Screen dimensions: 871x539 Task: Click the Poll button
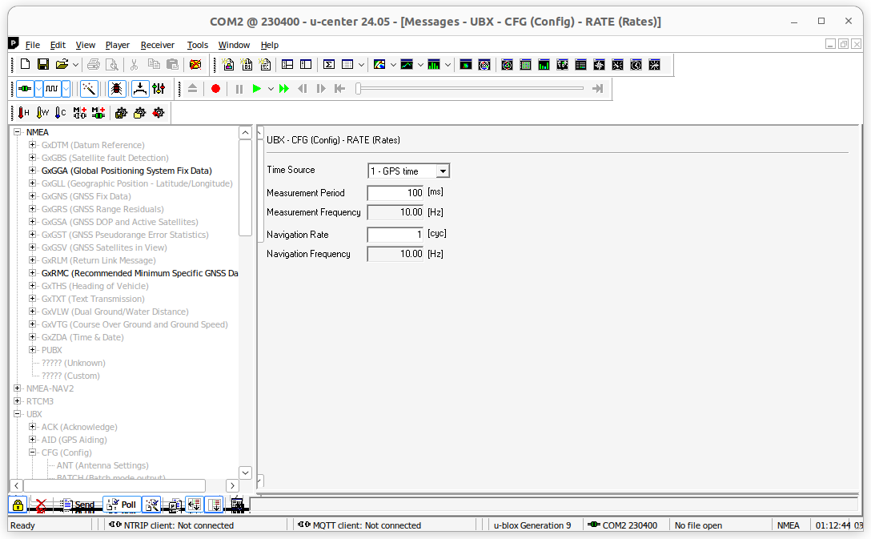point(122,505)
